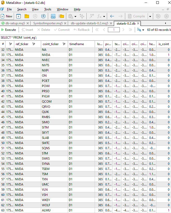
Task: Click the VAR insert variable icon
Action: (x=92, y=16)
